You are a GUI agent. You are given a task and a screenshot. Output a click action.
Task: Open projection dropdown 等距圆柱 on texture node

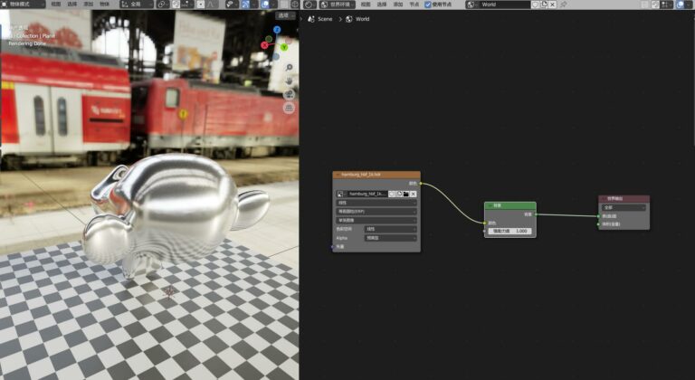click(376, 212)
